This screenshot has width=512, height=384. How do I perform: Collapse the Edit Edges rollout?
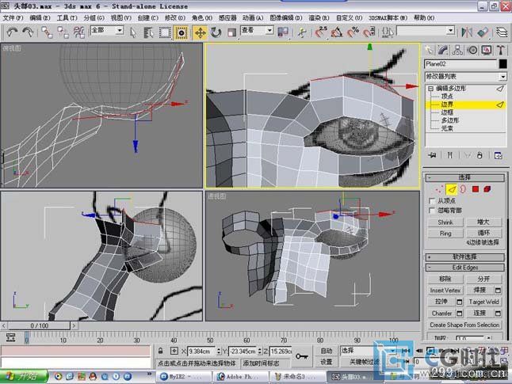point(464,268)
